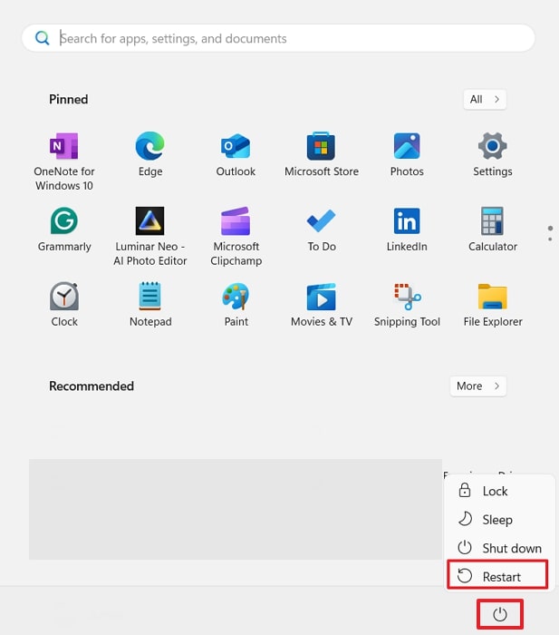Open Paint
559x635 pixels.
pos(236,305)
